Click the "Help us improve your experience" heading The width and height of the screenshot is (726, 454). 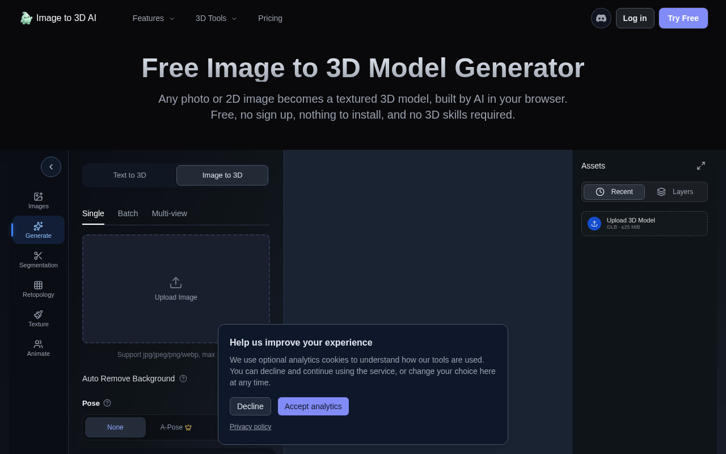coord(301,343)
